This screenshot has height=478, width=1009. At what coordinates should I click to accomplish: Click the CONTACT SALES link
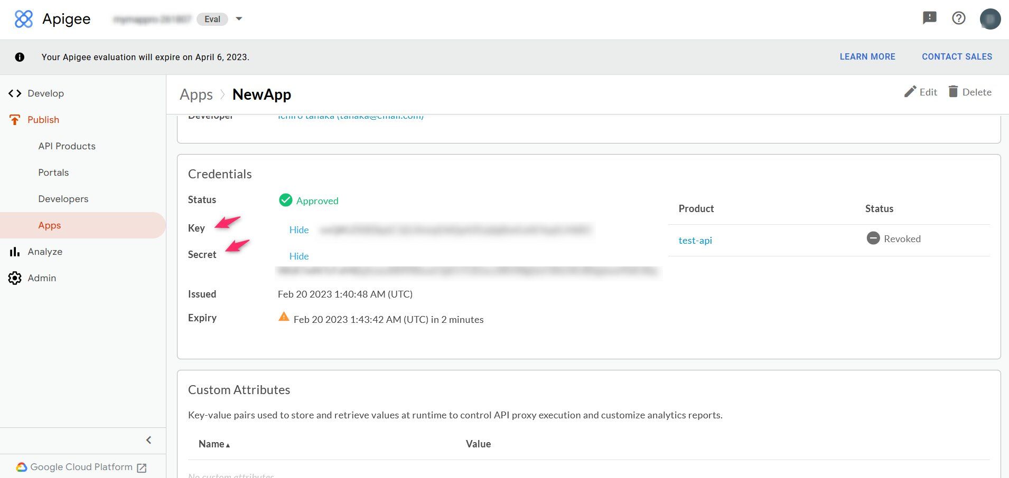957,56
